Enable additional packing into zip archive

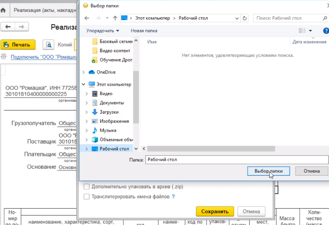pos(87,187)
